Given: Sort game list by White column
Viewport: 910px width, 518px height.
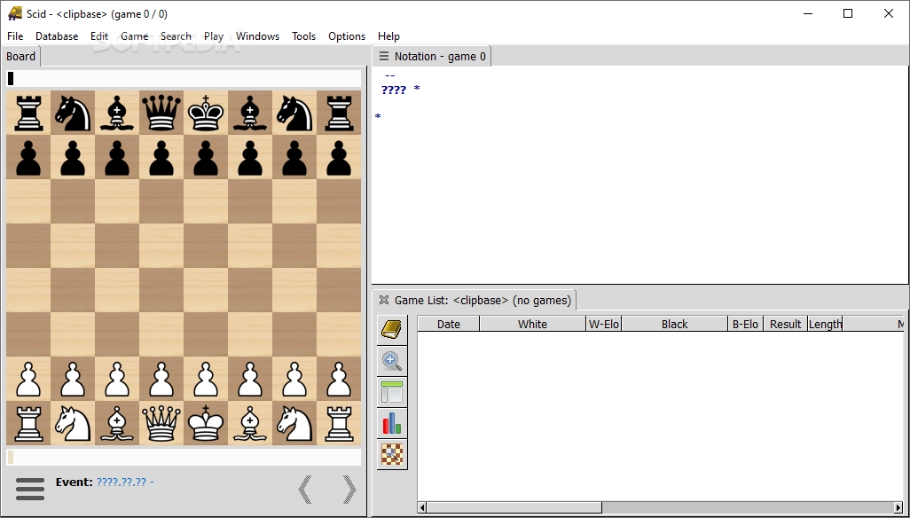Looking at the screenshot, I should (x=533, y=324).
